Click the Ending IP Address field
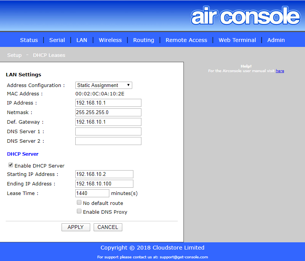Image resolution: width=305 pixels, height=261 pixels. coord(104,184)
